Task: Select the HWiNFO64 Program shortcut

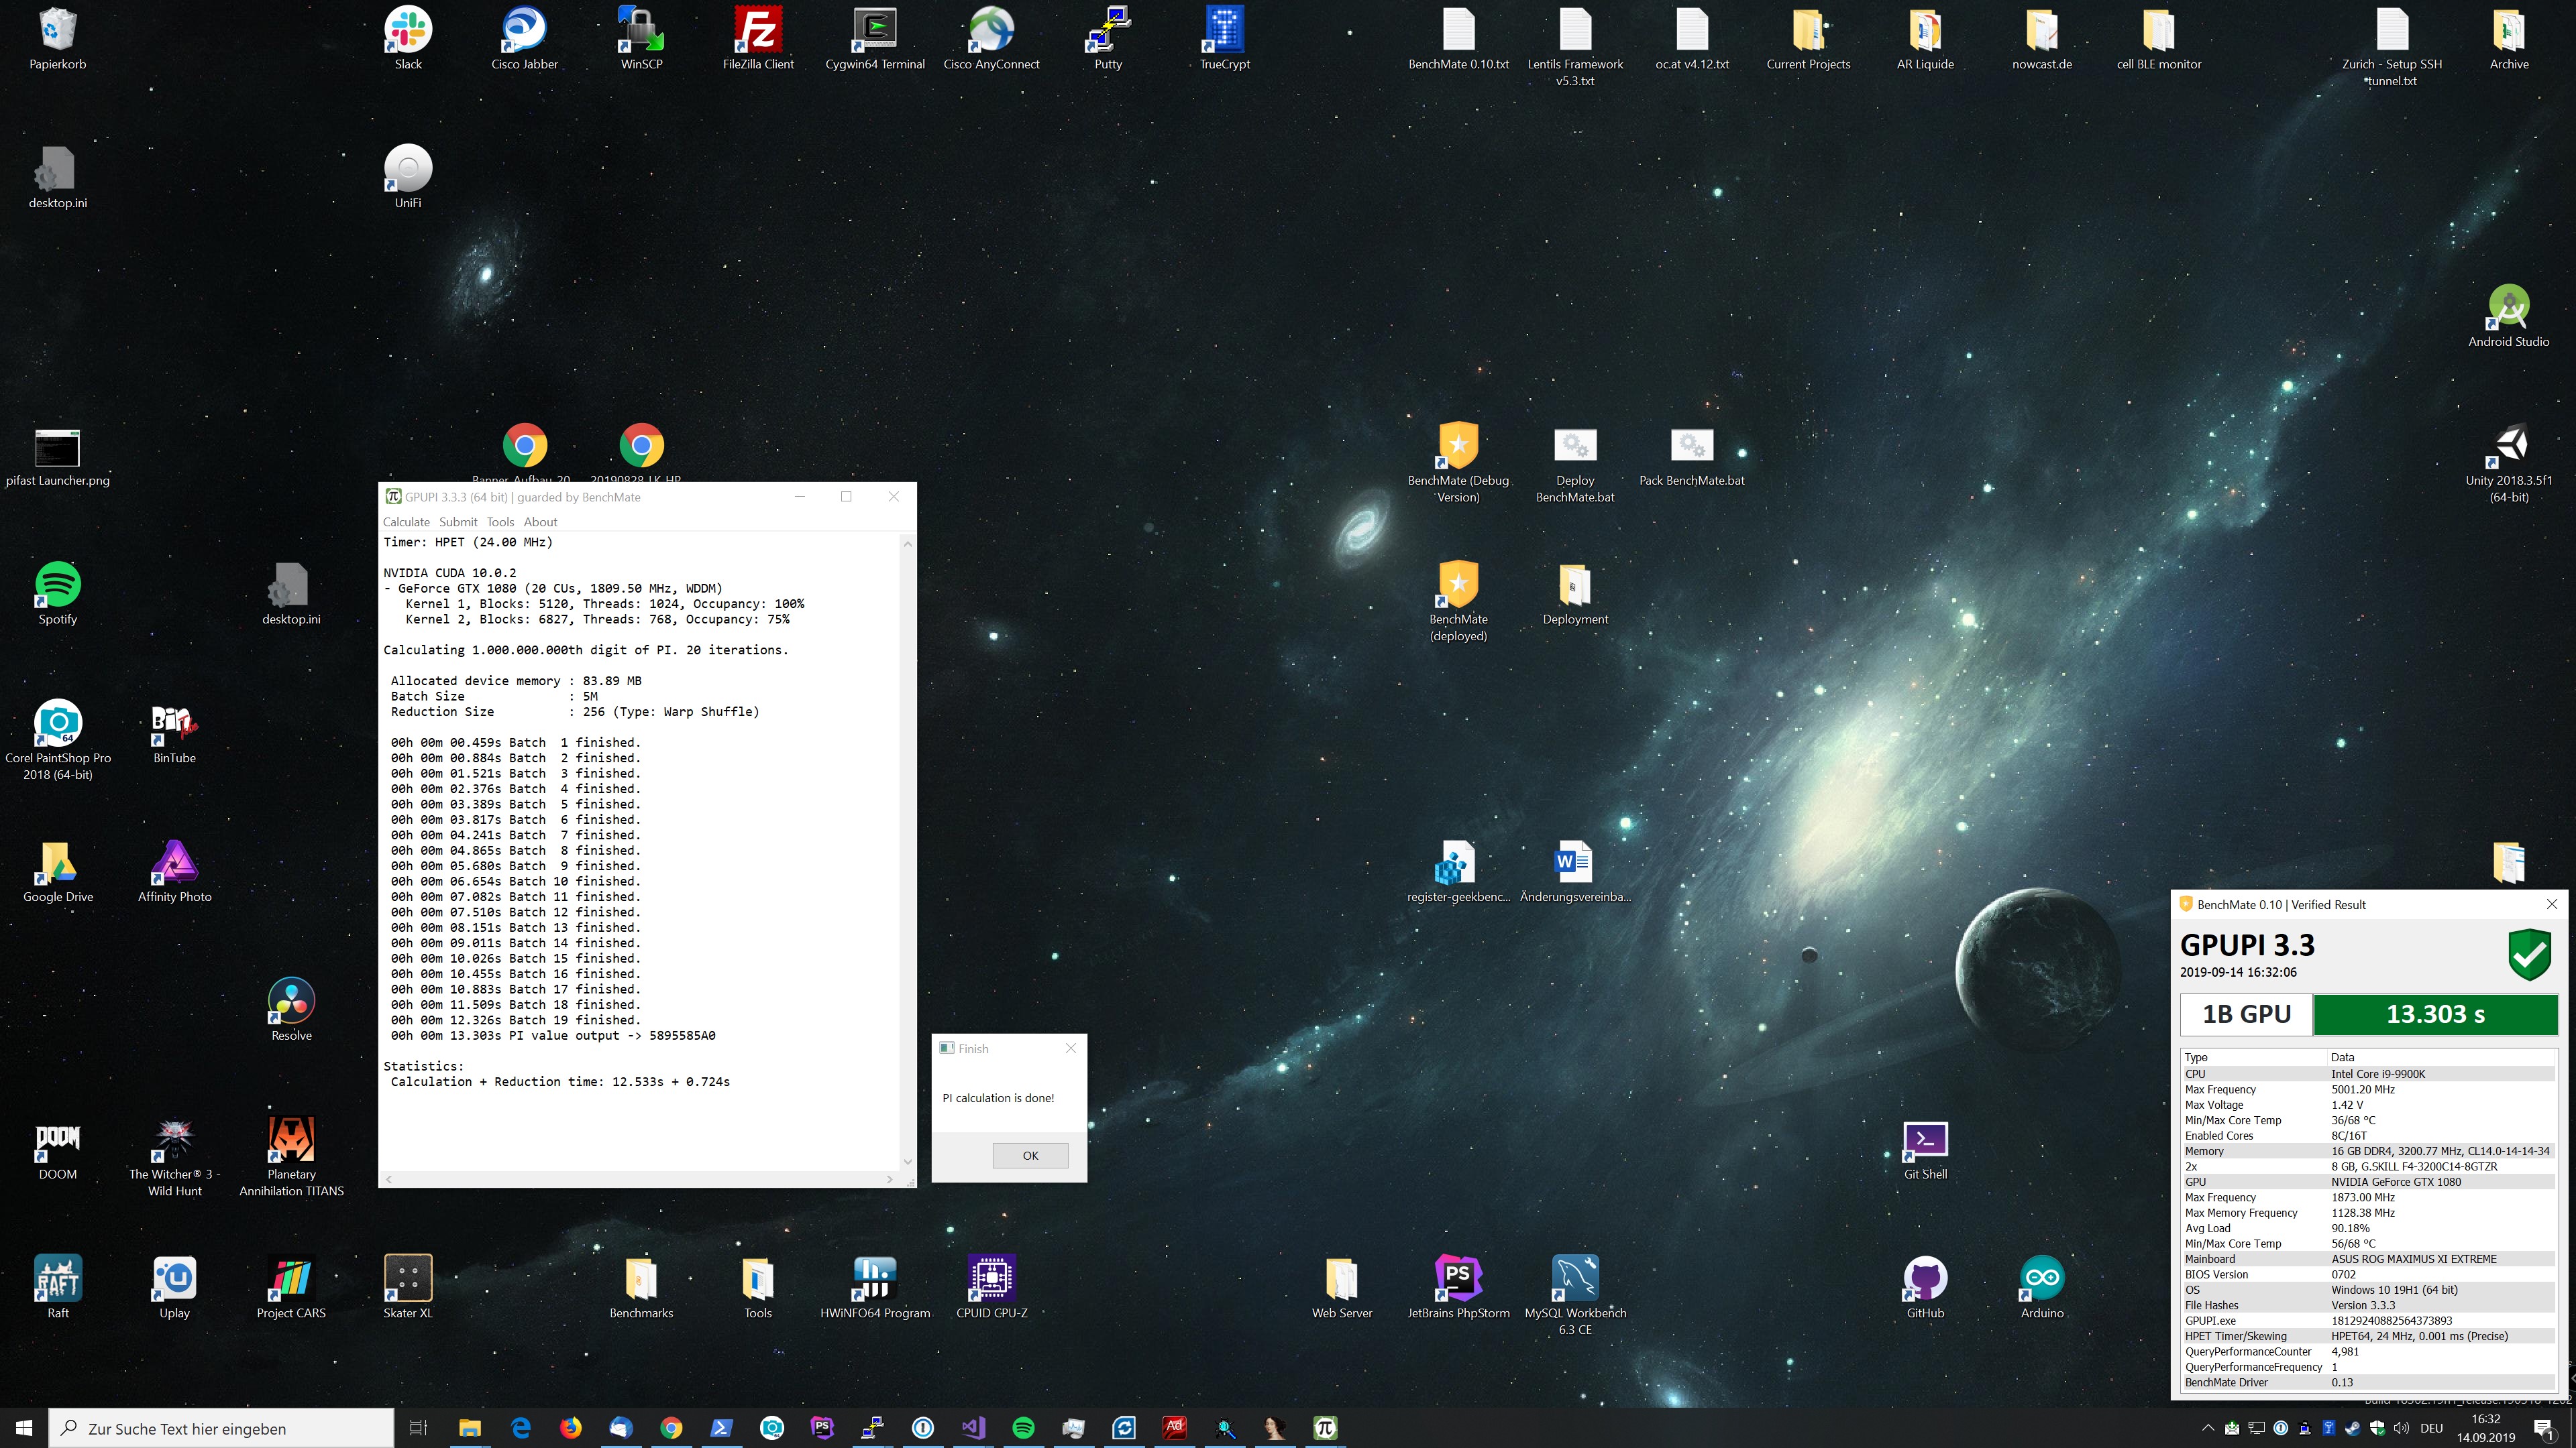Action: tap(875, 1287)
